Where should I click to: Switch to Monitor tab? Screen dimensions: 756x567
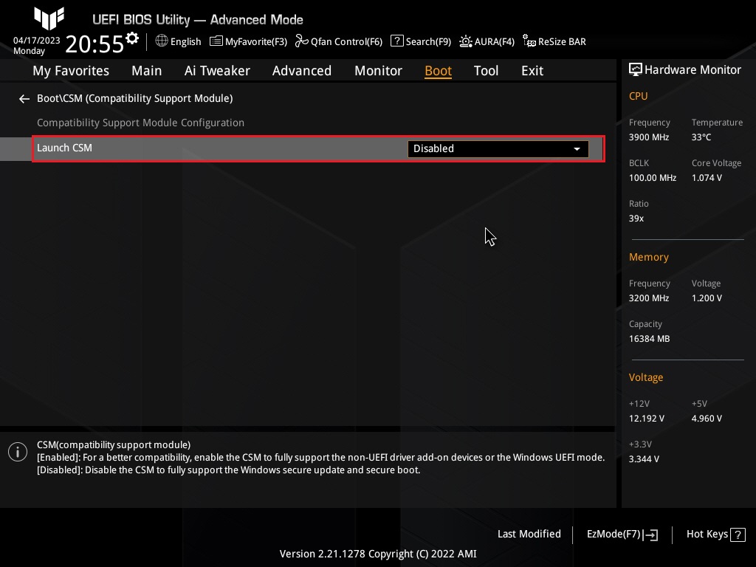pyautogui.click(x=378, y=71)
